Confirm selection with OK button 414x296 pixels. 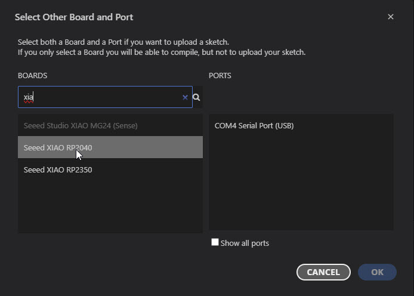(x=377, y=272)
